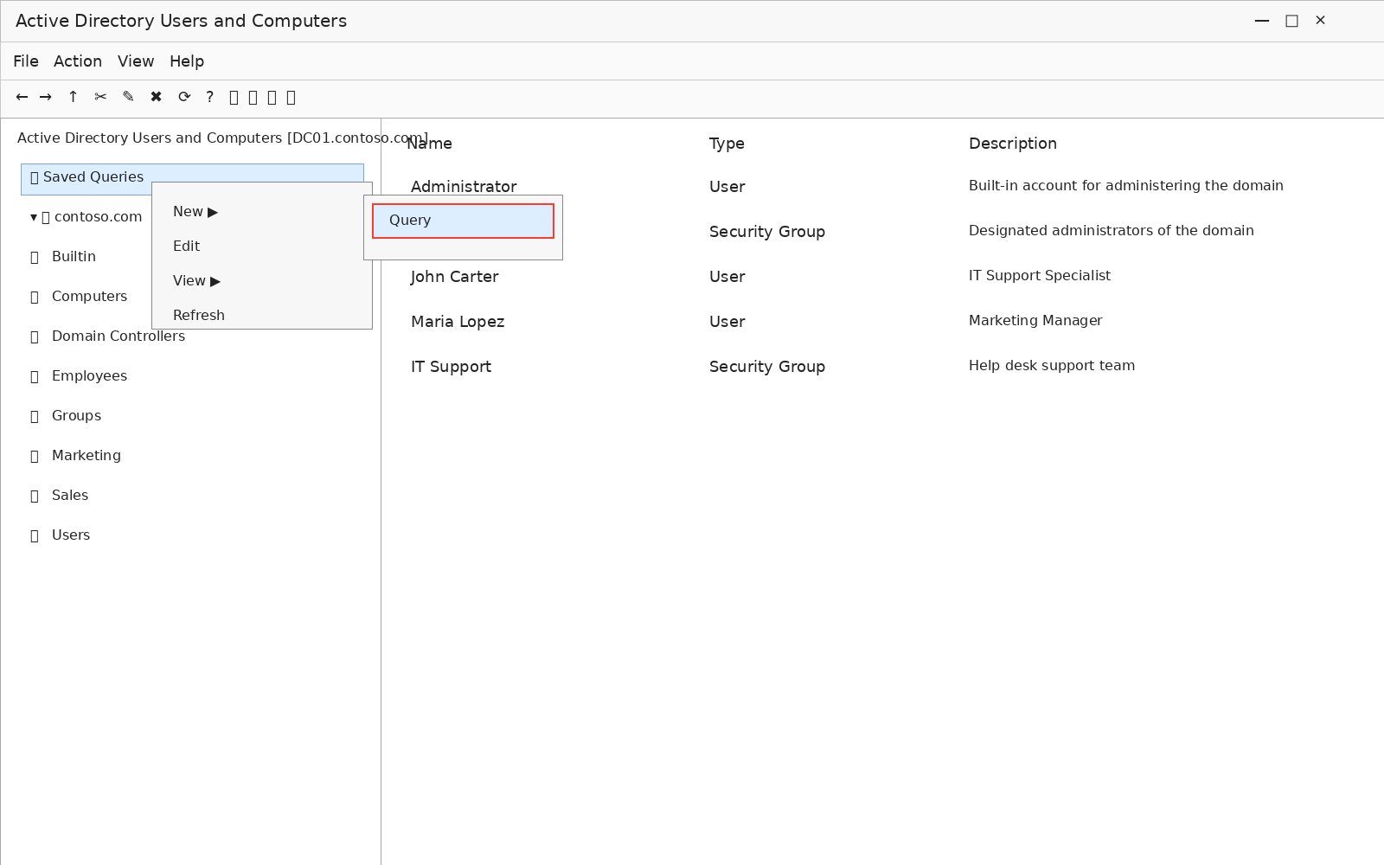The height and width of the screenshot is (865, 1384).
Task: Select the Administrator user row
Action: point(464,187)
